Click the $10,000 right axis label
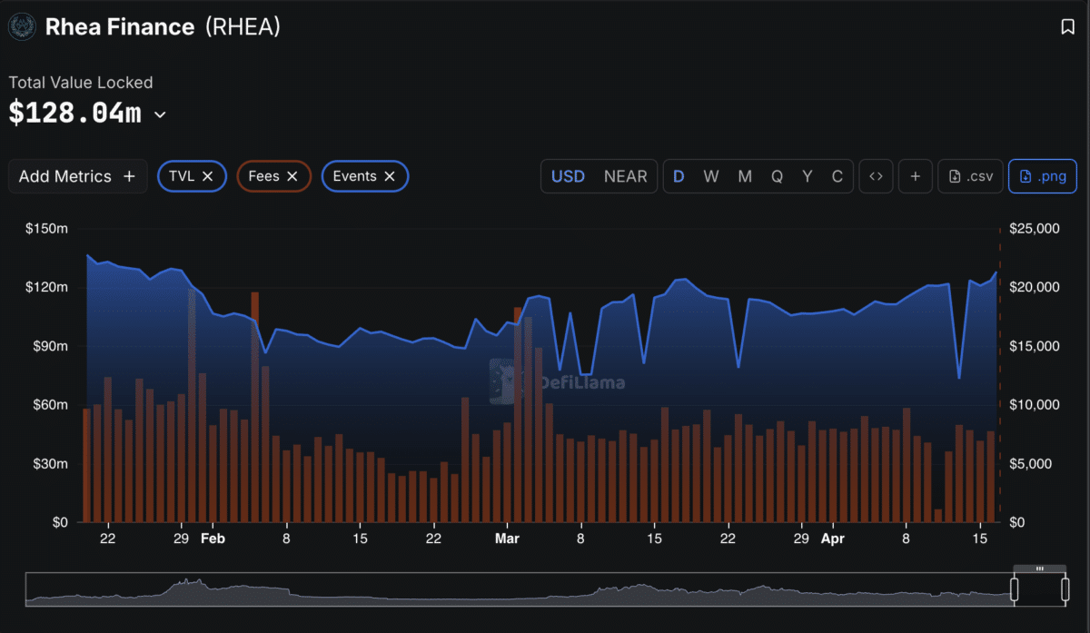Image resolution: width=1090 pixels, height=633 pixels. 1035,405
